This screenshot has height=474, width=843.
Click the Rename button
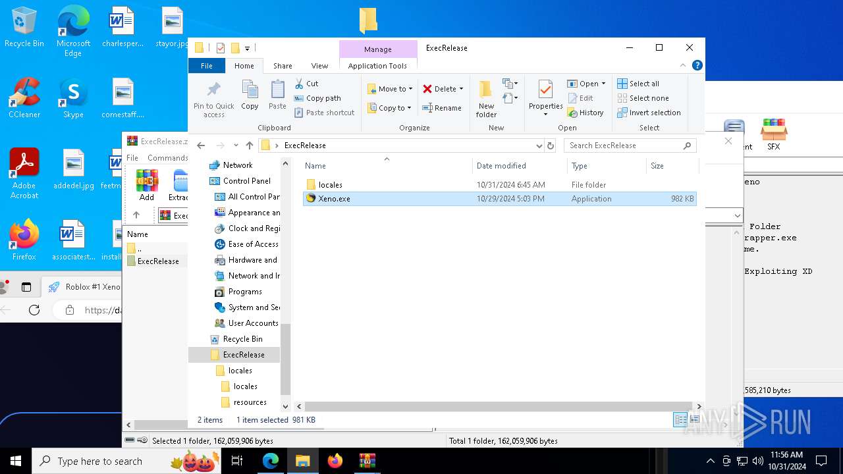pos(442,108)
